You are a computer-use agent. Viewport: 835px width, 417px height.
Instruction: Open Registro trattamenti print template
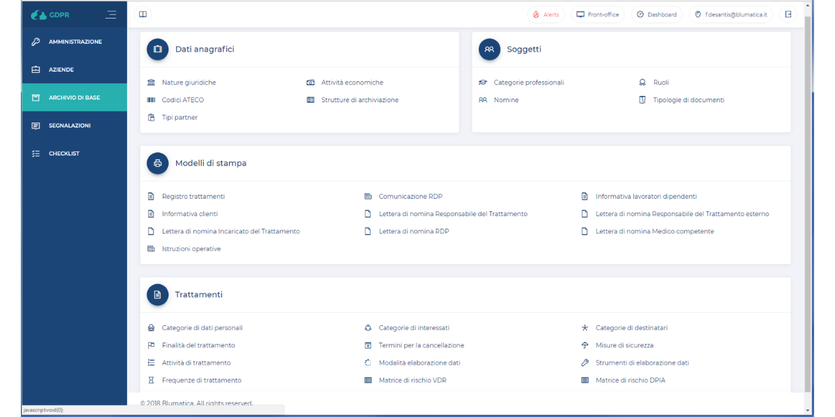193,197
